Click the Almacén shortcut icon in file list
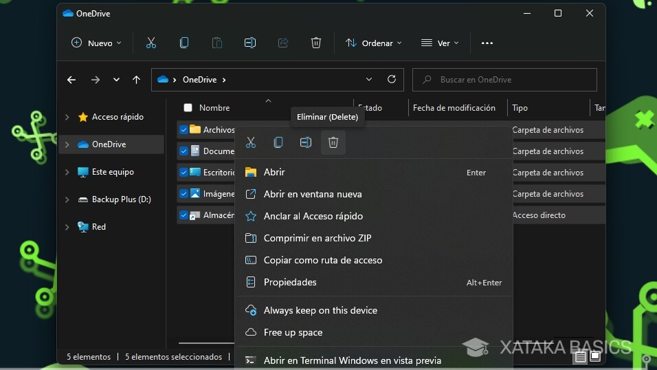 [195, 215]
